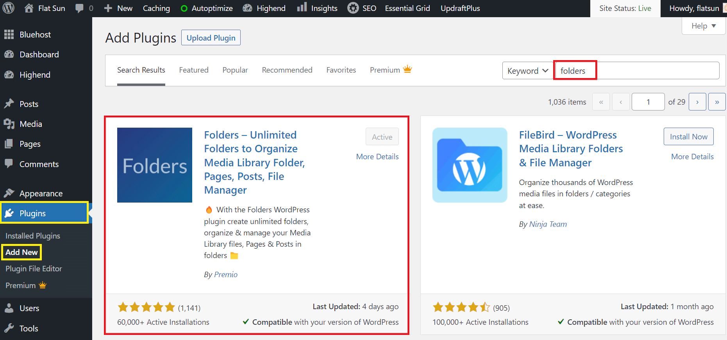The width and height of the screenshot is (727, 340).
Task: Visit the Ninja Team author link
Action: (x=548, y=224)
